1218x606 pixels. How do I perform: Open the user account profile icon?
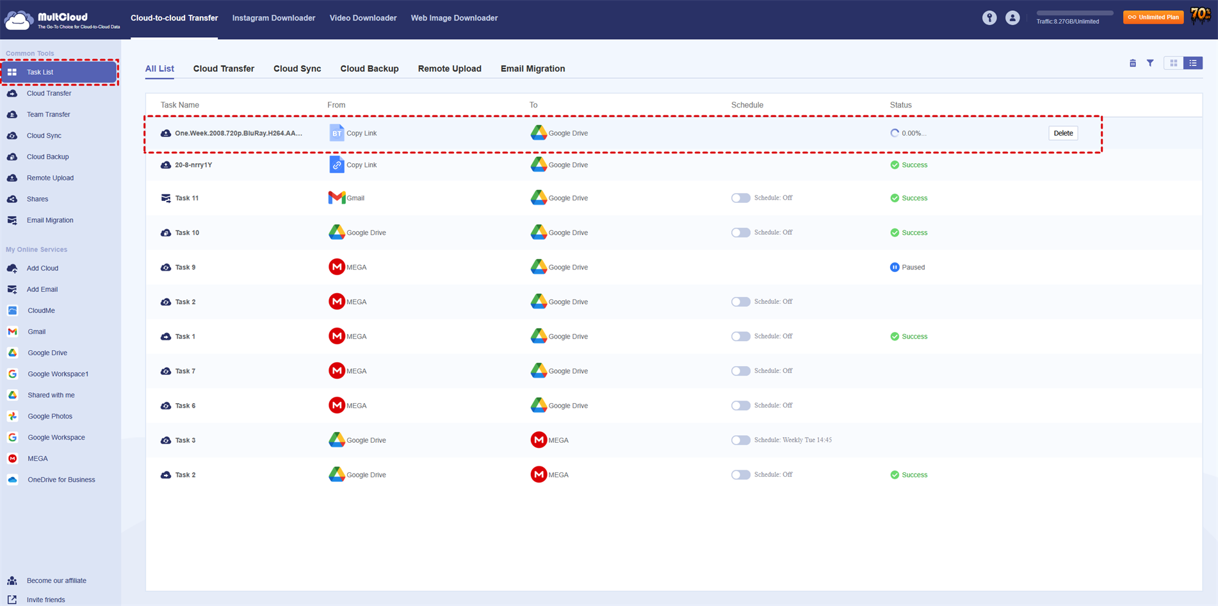1012,18
